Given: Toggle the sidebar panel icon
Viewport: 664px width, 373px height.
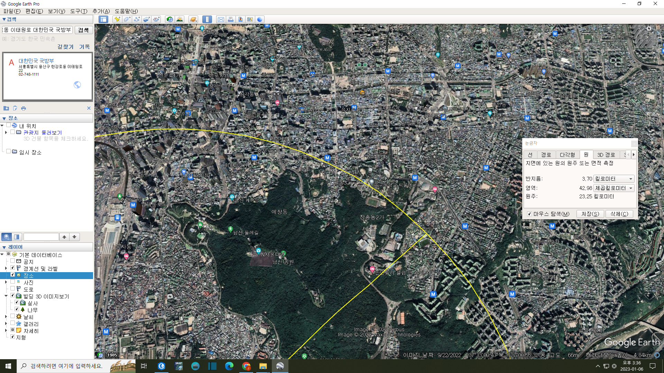Looking at the screenshot, I should pos(103,19).
